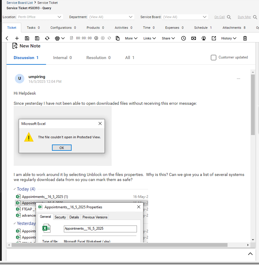Click the note author name umpiring
Screen dimensions: 259x265
pos(37,77)
